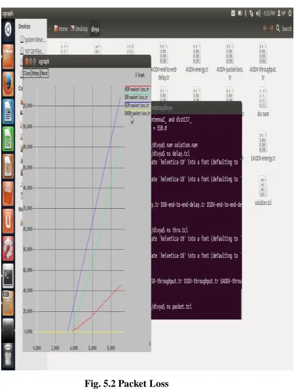This screenshot has width=294, height=389.
Task: Select 167 GB Files... device in sidebar
Action: [x=32, y=51]
